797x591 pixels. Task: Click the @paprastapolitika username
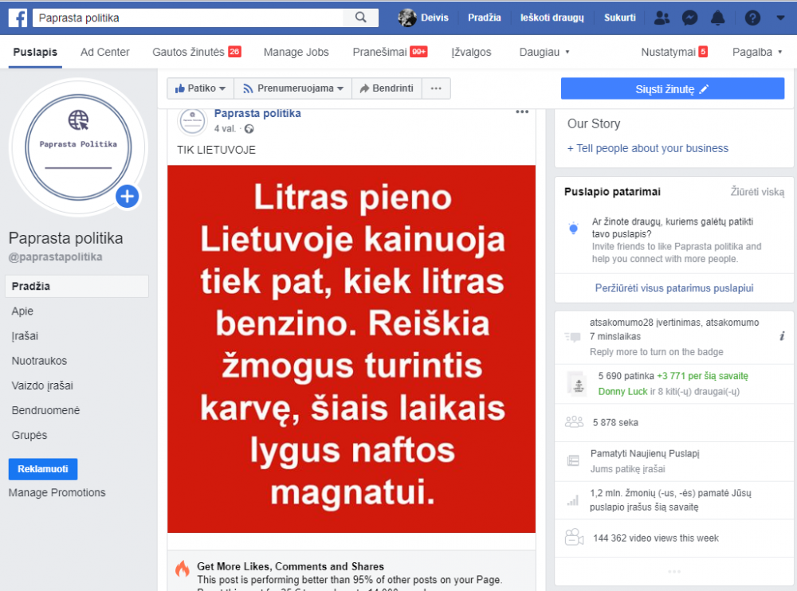(56, 256)
